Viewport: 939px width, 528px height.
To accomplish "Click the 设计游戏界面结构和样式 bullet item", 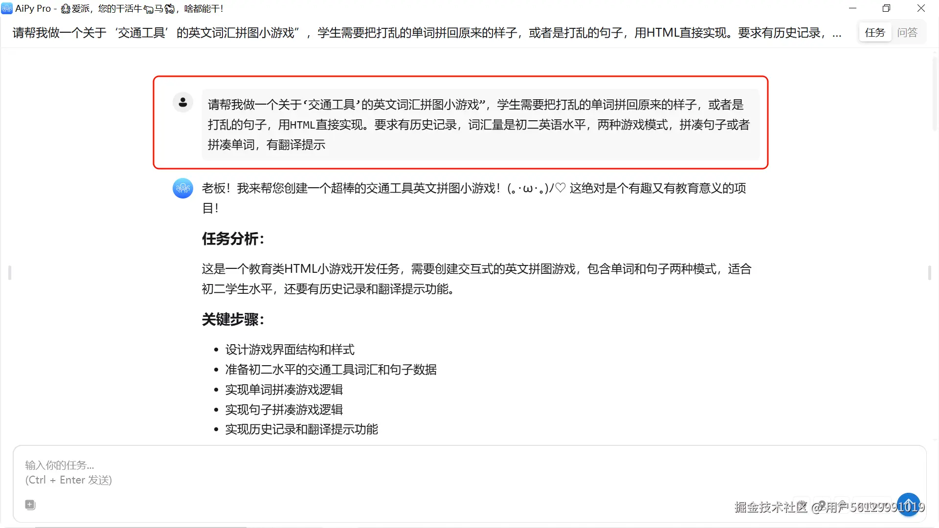I will click(x=290, y=350).
